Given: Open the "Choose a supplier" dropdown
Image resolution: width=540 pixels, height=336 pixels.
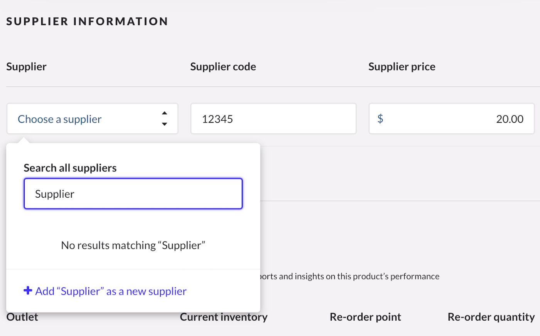Looking at the screenshot, I should 60,119.
